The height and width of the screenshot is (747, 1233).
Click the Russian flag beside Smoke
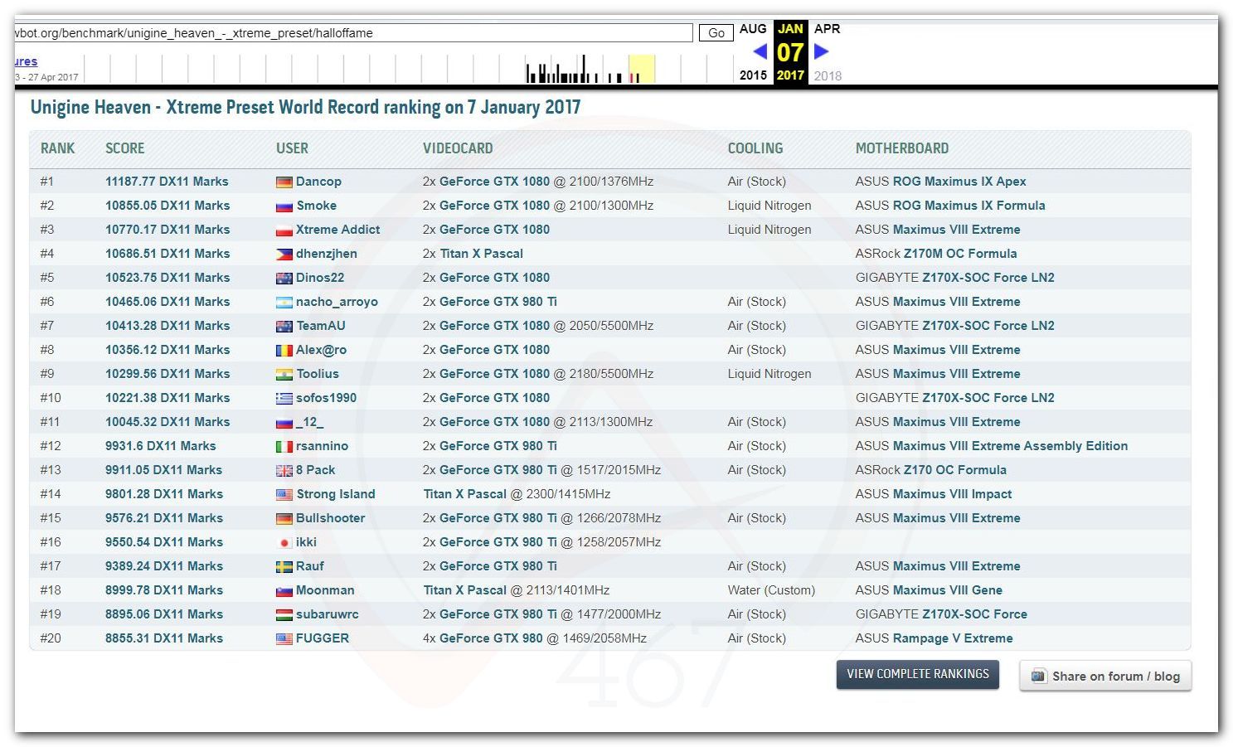pos(284,206)
